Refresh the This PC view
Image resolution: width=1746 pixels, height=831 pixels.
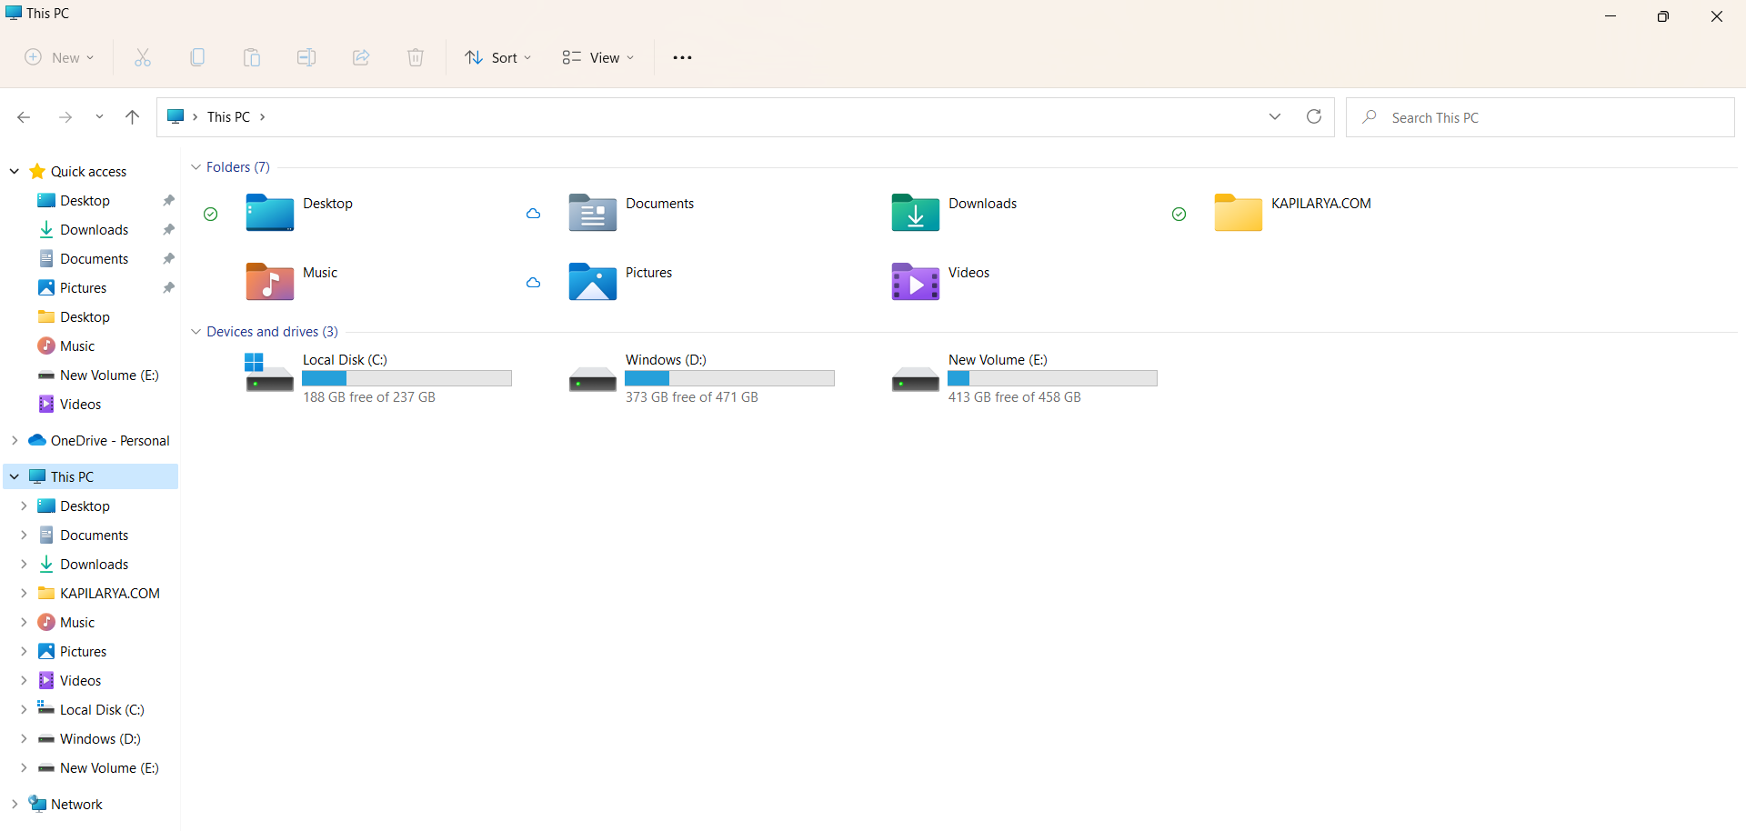click(1314, 116)
